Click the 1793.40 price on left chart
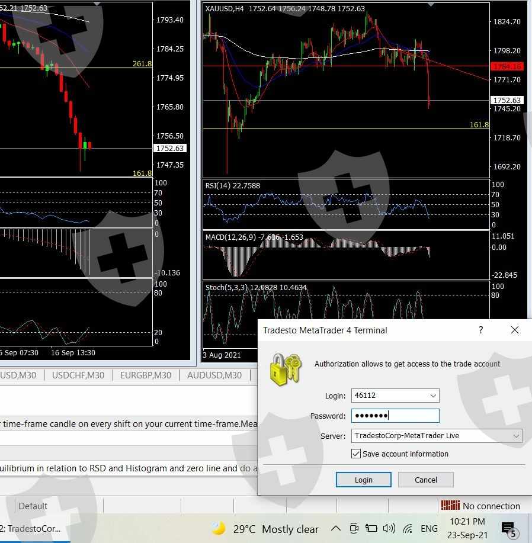Image resolution: width=532 pixels, height=543 pixels. click(x=169, y=20)
